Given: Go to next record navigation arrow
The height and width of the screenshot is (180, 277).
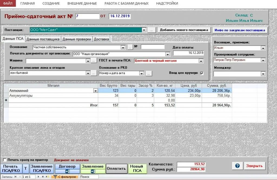Looking at the screenshot, I should 38,177.
